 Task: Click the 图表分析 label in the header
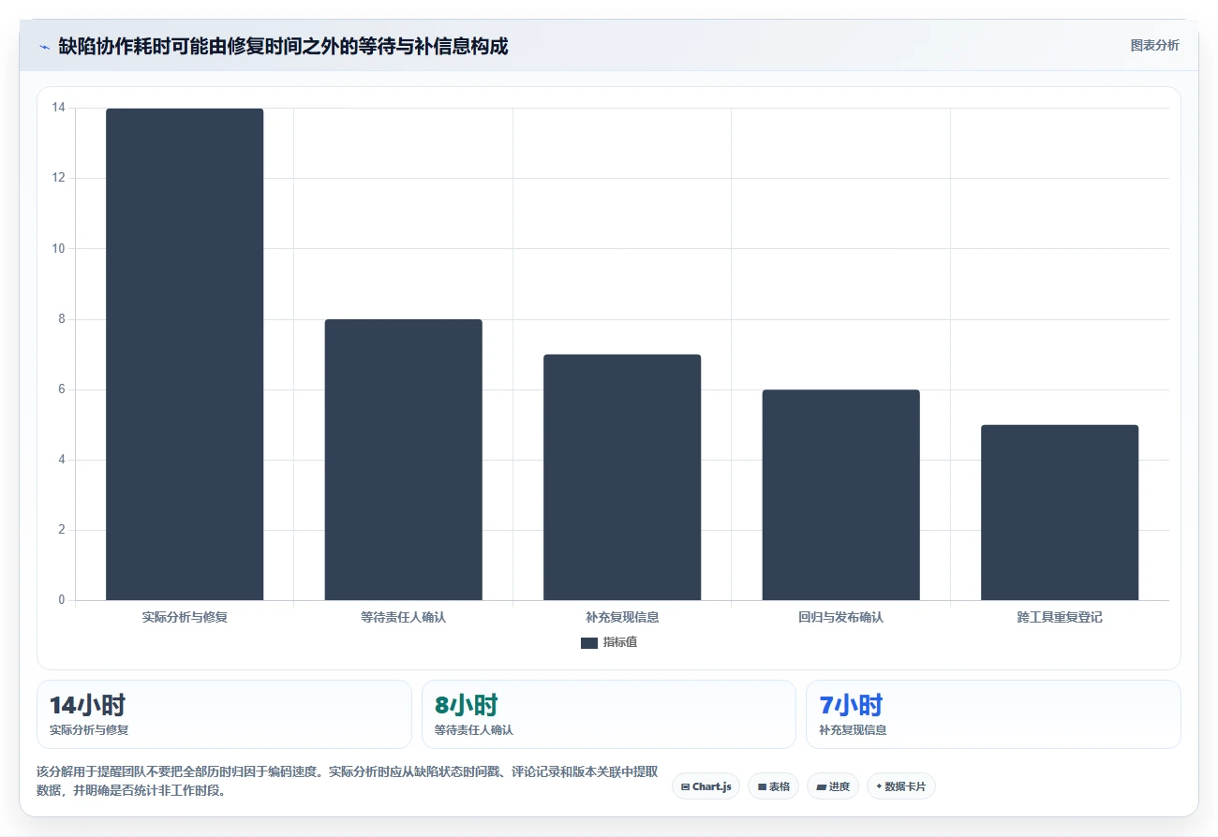point(1154,45)
